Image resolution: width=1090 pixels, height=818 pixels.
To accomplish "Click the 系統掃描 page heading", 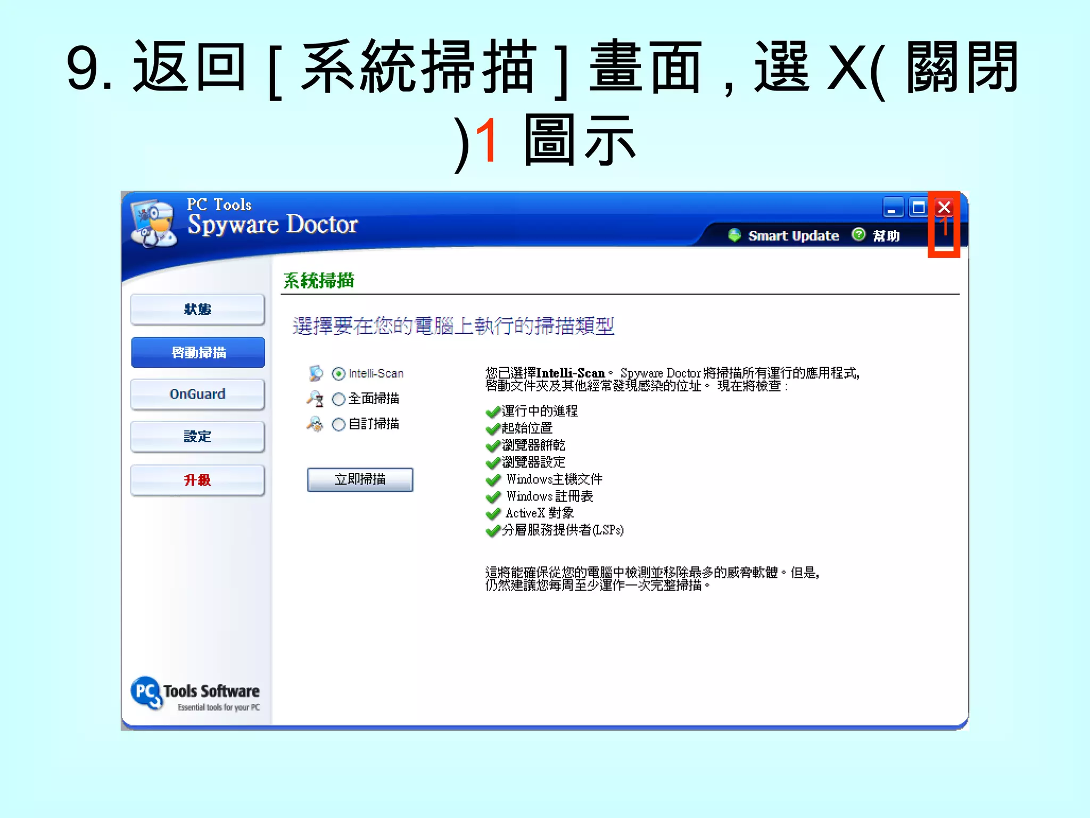I will [319, 281].
